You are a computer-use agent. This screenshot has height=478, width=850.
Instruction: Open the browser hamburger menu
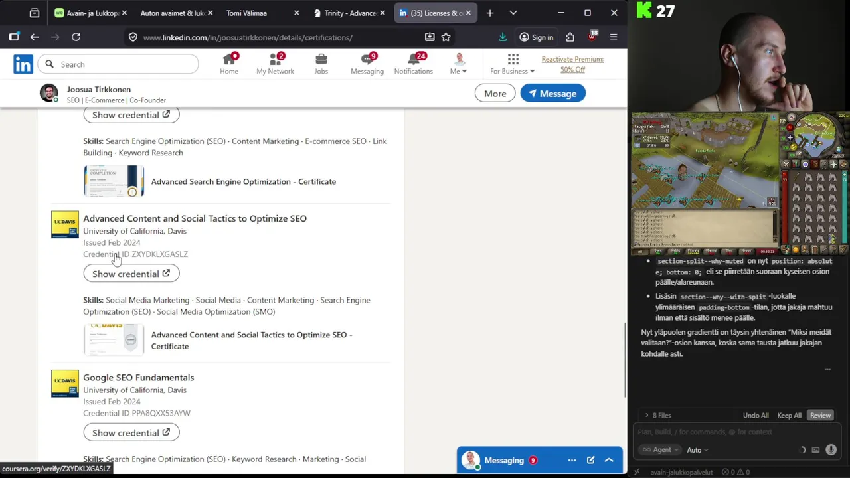tap(614, 37)
